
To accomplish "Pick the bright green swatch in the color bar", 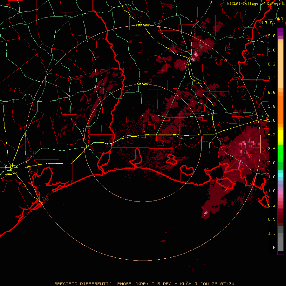I will point(281,153).
